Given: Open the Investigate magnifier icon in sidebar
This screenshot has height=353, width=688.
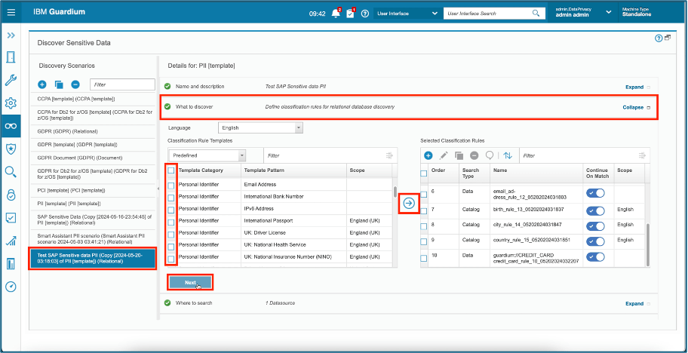Looking at the screenshot, I should (x=11, y=171).
